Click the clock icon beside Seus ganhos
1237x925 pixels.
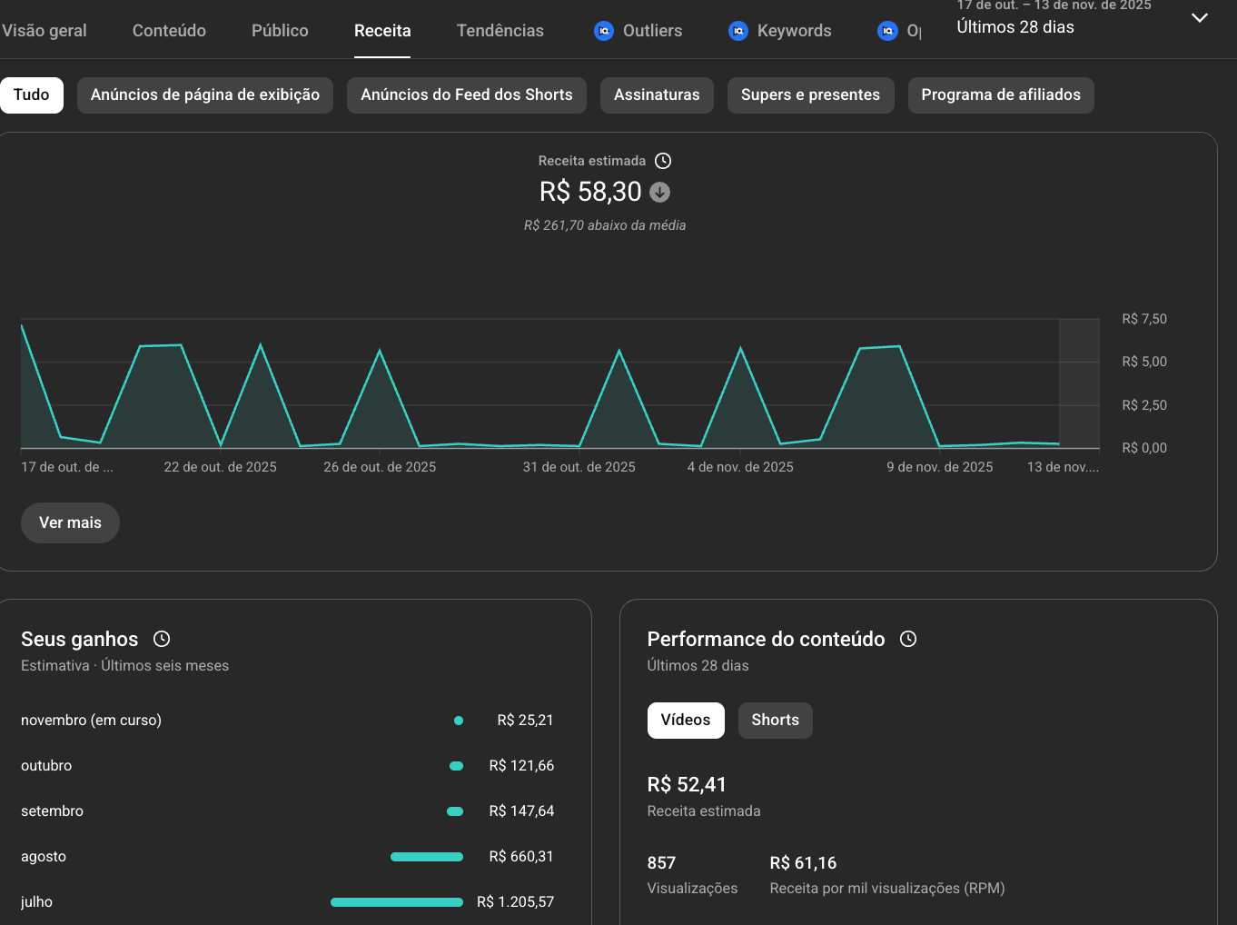point(162,639)
